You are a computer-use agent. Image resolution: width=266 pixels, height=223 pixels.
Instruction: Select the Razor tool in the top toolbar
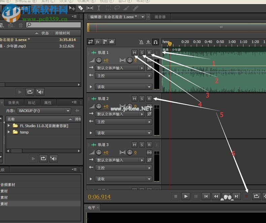tap(81, 8)
